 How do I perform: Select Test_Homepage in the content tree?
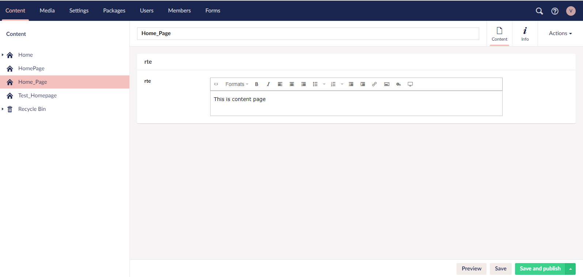(x=37, y=96)
